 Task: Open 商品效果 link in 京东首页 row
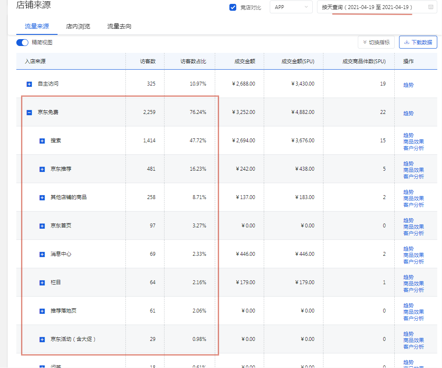[414, 227]
